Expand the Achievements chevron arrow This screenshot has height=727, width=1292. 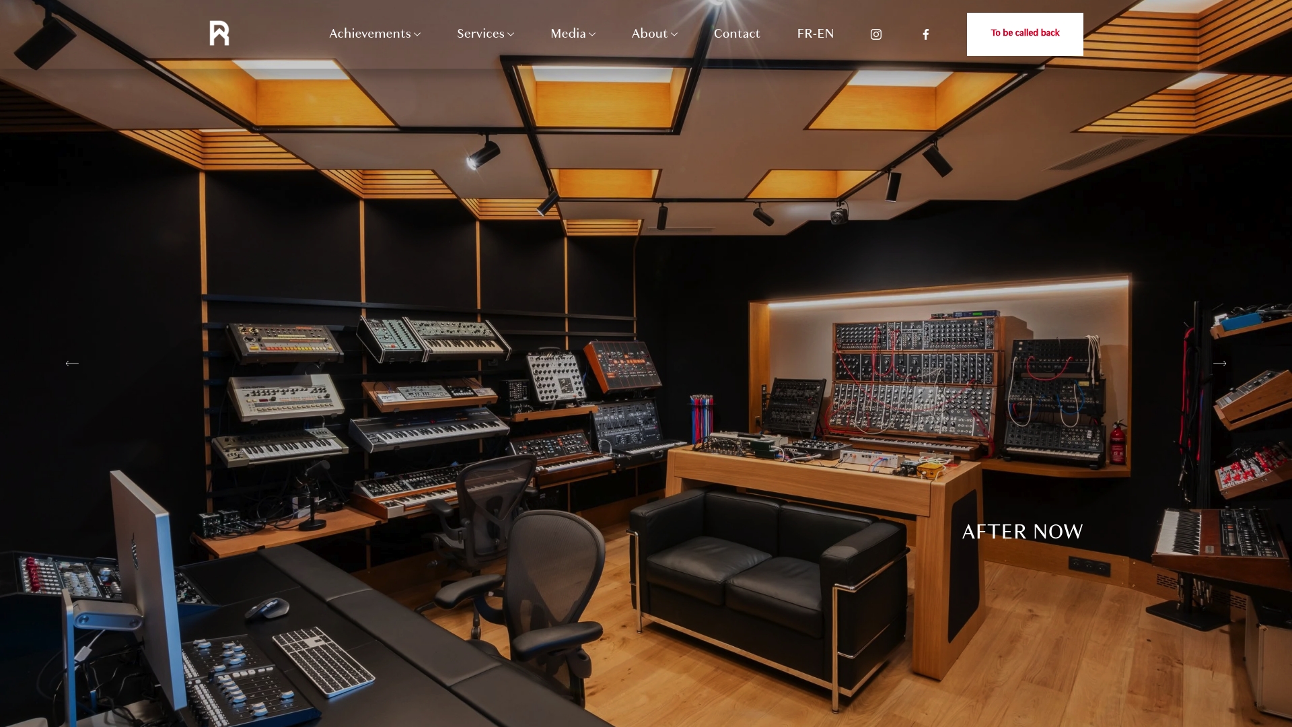pos(417,34)
